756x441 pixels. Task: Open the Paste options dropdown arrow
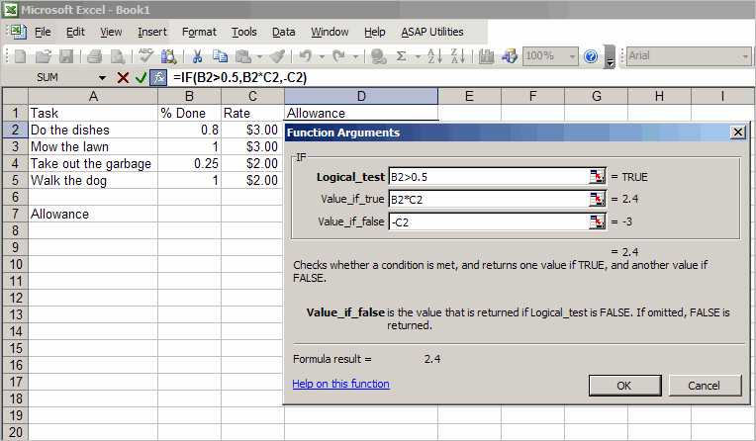(x=259, y=57)
